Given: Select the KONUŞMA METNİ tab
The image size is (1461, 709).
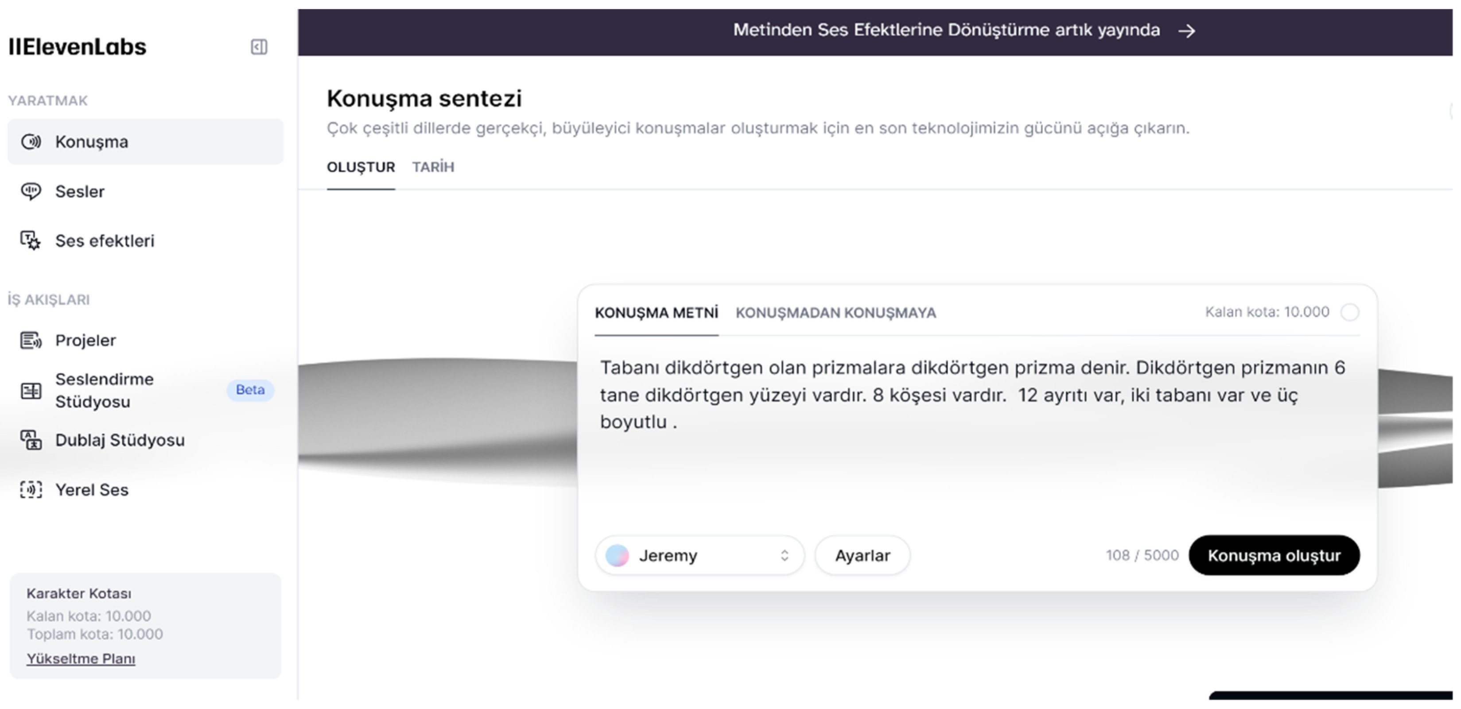Looking at the screenshot, I should (656, 313).
